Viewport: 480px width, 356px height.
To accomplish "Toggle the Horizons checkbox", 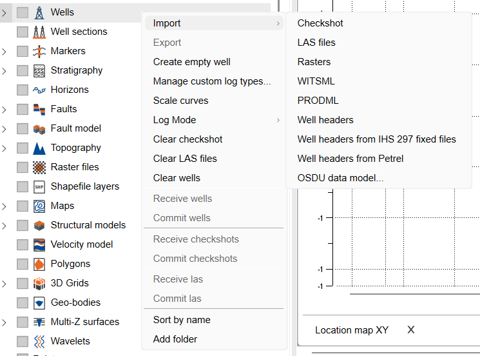I will pyautogui.click(x=23, y=90).
